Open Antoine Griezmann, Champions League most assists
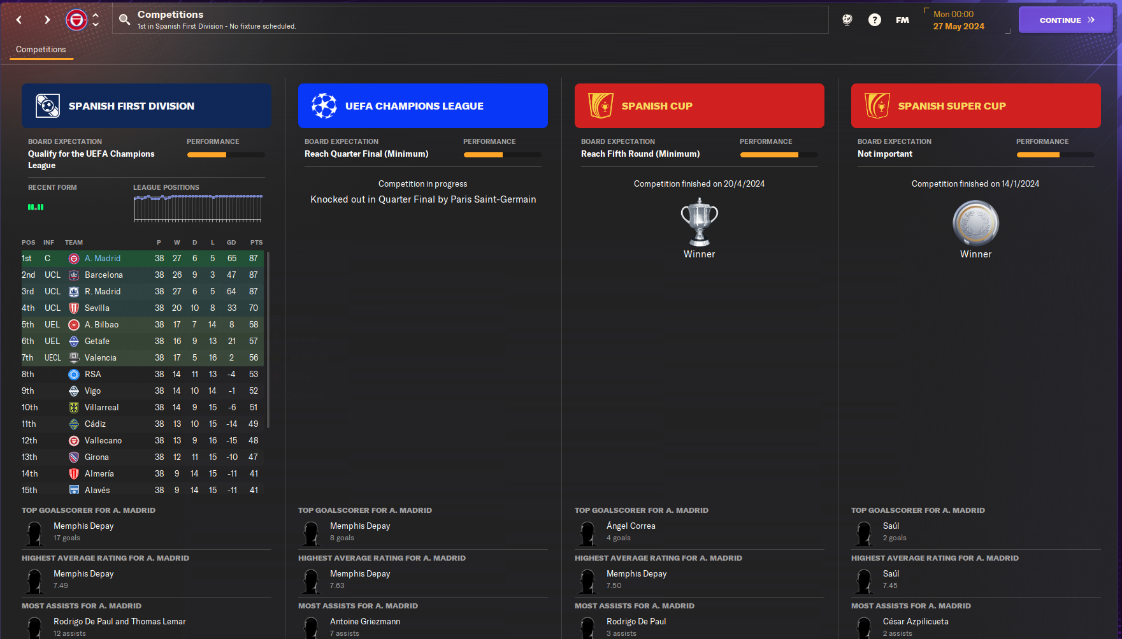The width and height of the screenshot is (1122, 639). tap(365, 622)
